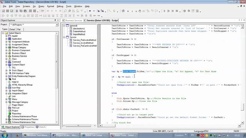
Task: Collapse the Siebel Objects root node
Action: pos(3,33)
